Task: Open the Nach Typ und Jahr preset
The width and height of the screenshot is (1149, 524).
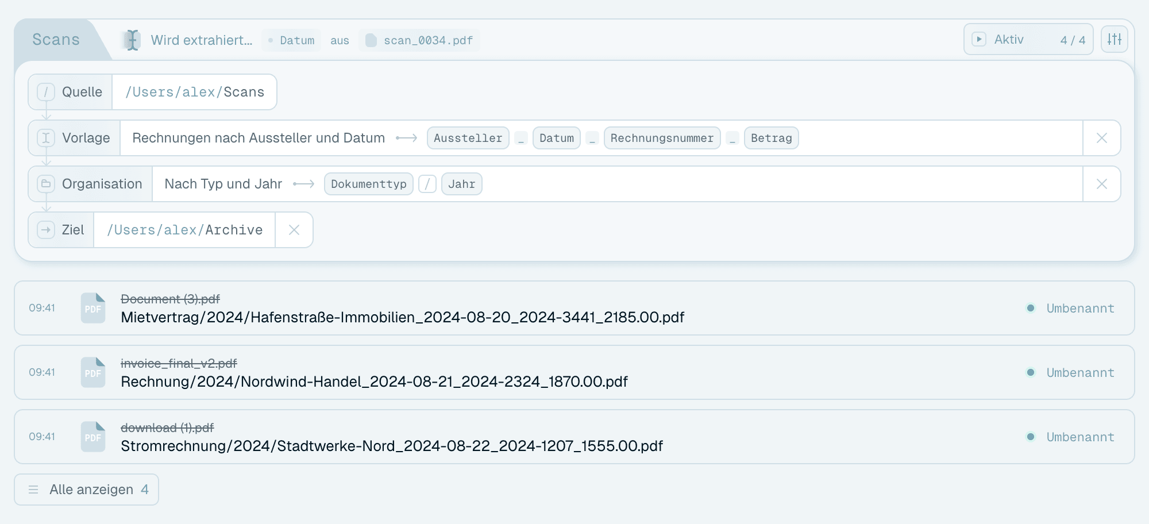Action: [223, 184]
